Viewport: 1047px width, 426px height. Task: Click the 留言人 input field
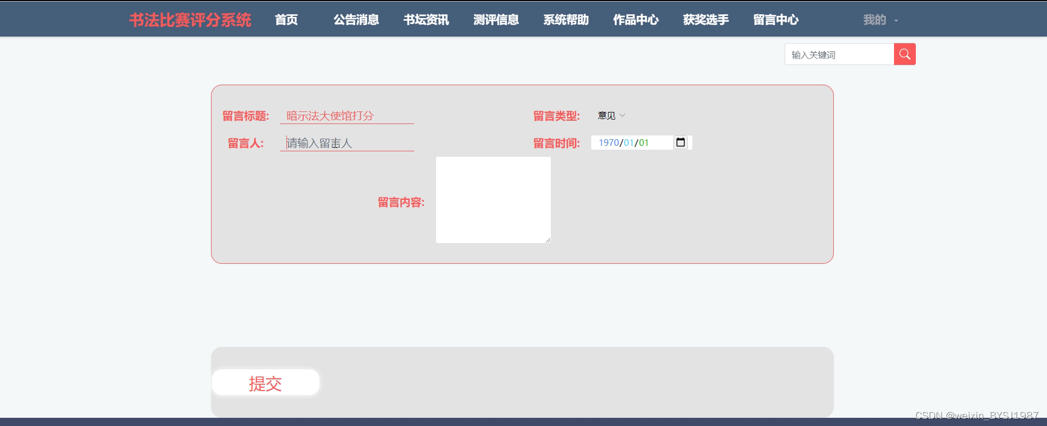click(x=347, y=143)
